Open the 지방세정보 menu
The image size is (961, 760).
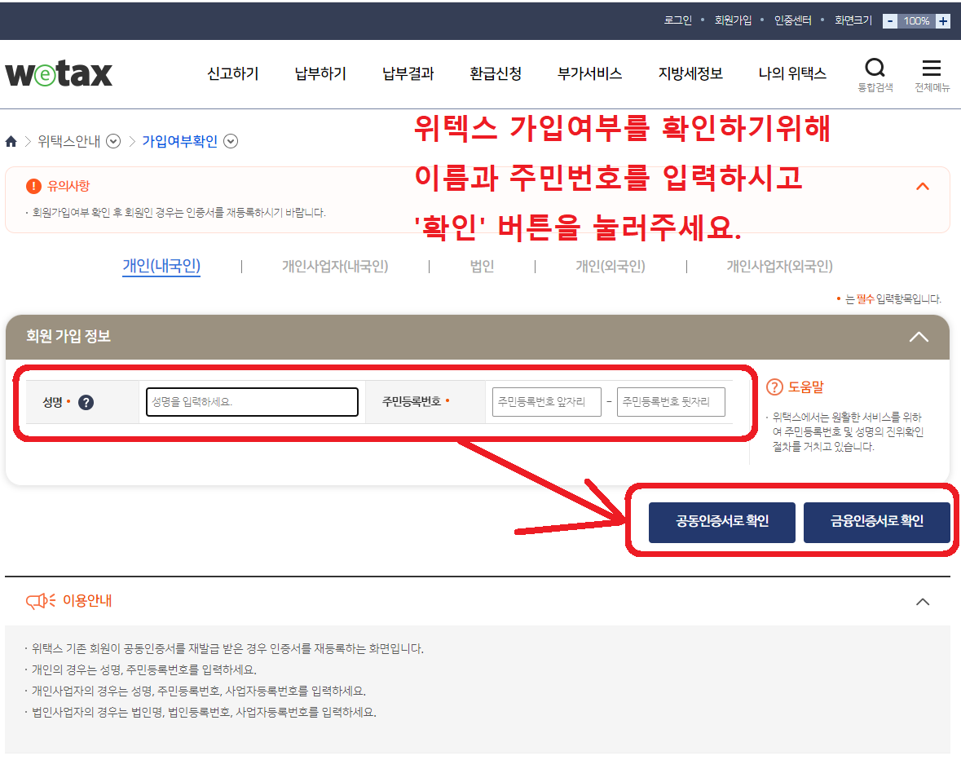690,73
